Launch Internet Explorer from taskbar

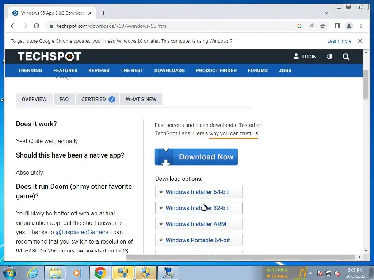[33, 273]
